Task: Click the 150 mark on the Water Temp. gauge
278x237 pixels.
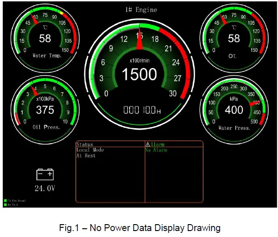Action: [65, 50]
